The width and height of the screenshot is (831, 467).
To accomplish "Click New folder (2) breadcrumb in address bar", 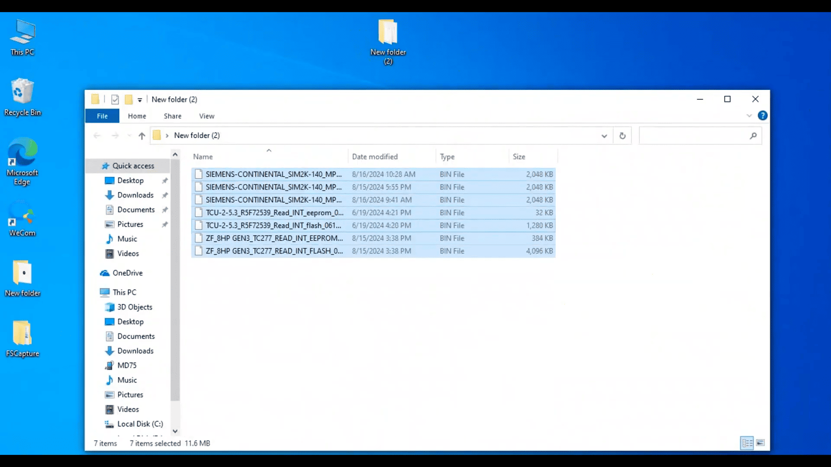I will pyautogui.click(x=197, y=135).
